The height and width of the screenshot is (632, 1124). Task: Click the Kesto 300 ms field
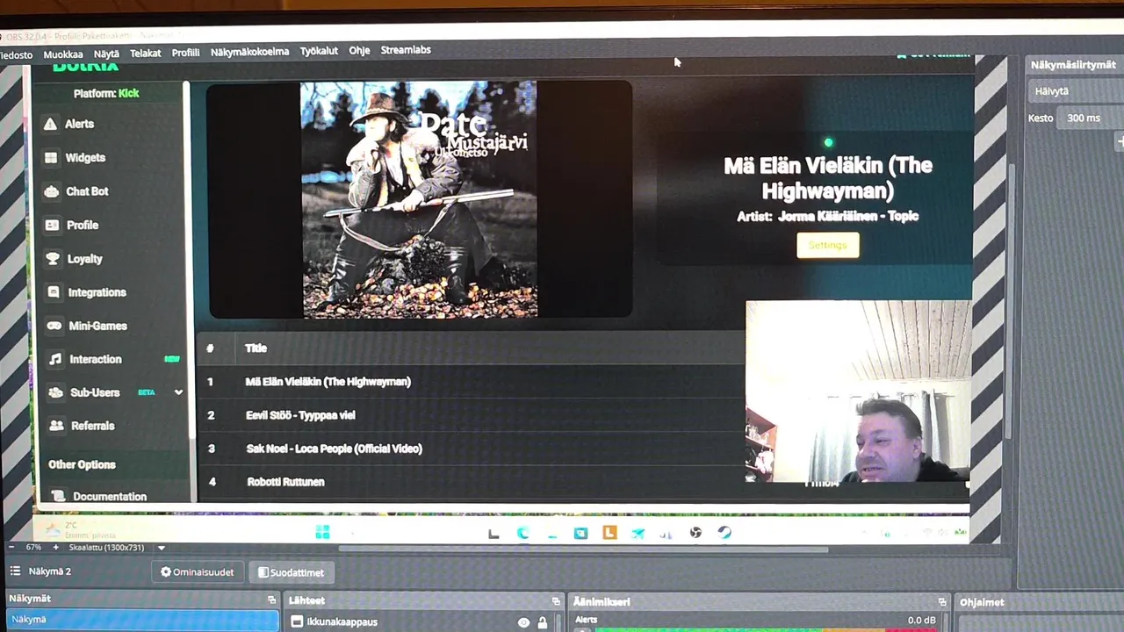point(1089,118)
